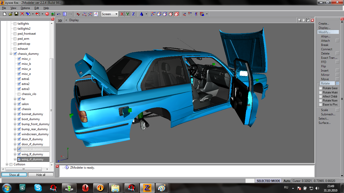Expand the bonnet_dummy tree node
This screenshot has height=193, width=344.
point(15,114)
